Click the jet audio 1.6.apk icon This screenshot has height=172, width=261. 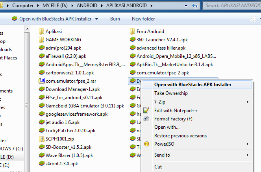point(42,122)
